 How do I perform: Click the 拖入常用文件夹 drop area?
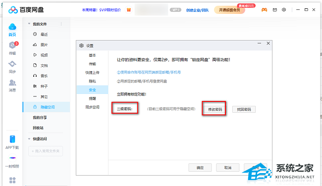tap(46, 151)
